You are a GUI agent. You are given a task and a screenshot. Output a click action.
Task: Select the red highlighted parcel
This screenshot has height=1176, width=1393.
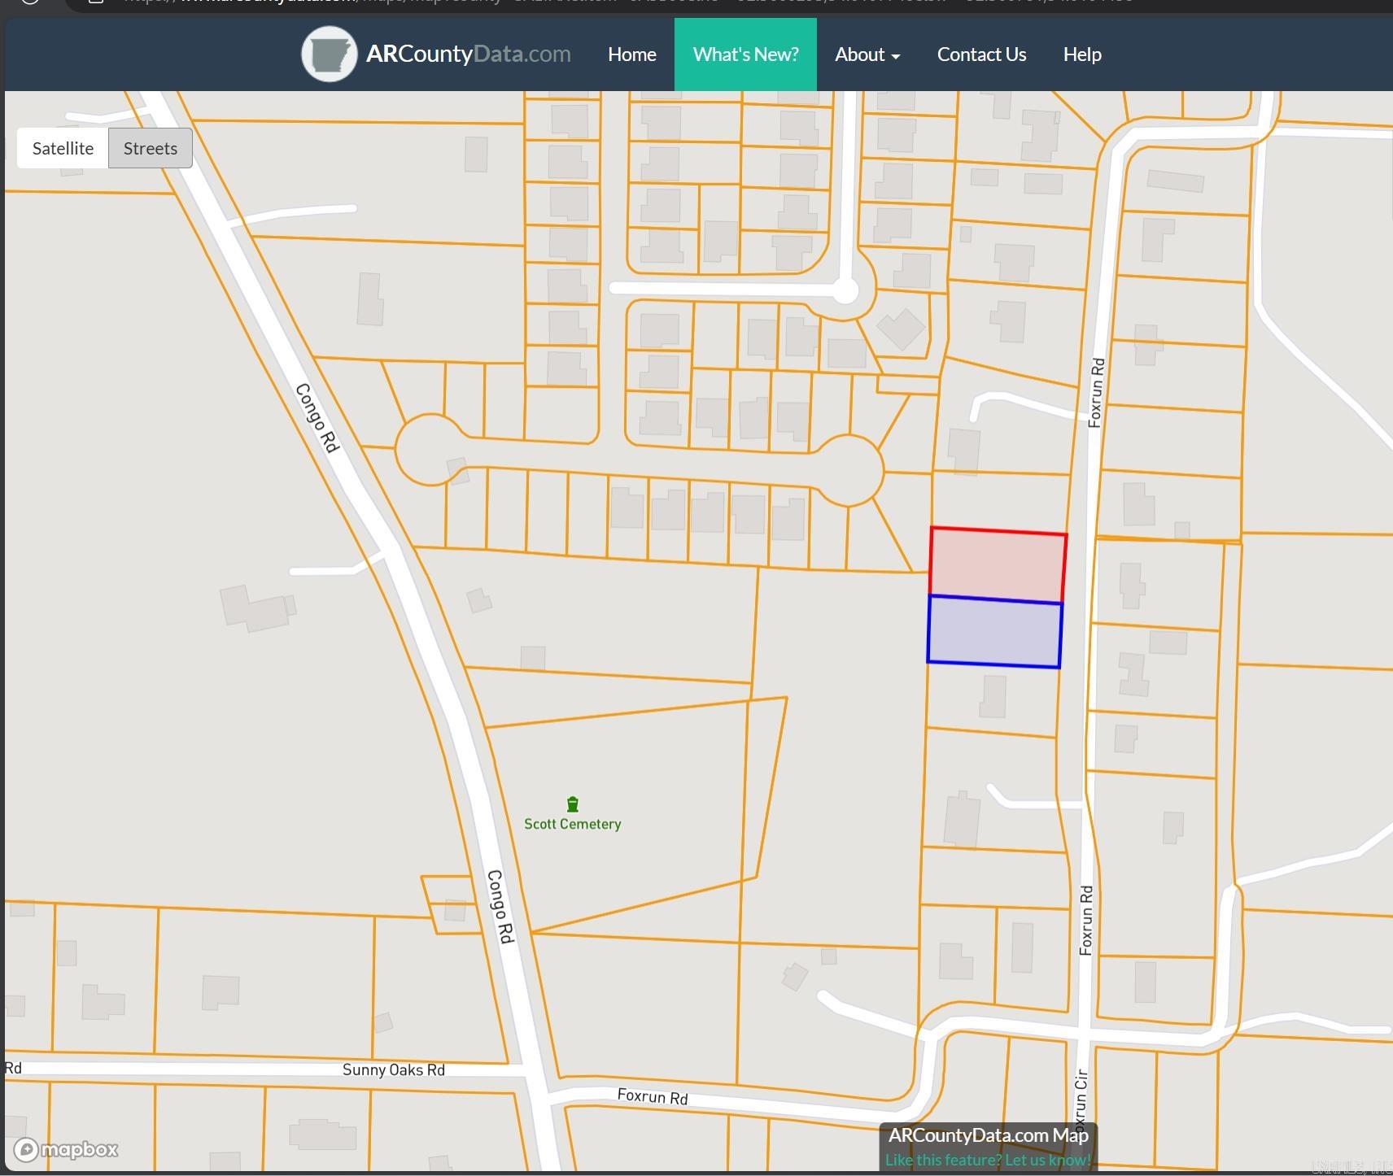click(998, 564)
